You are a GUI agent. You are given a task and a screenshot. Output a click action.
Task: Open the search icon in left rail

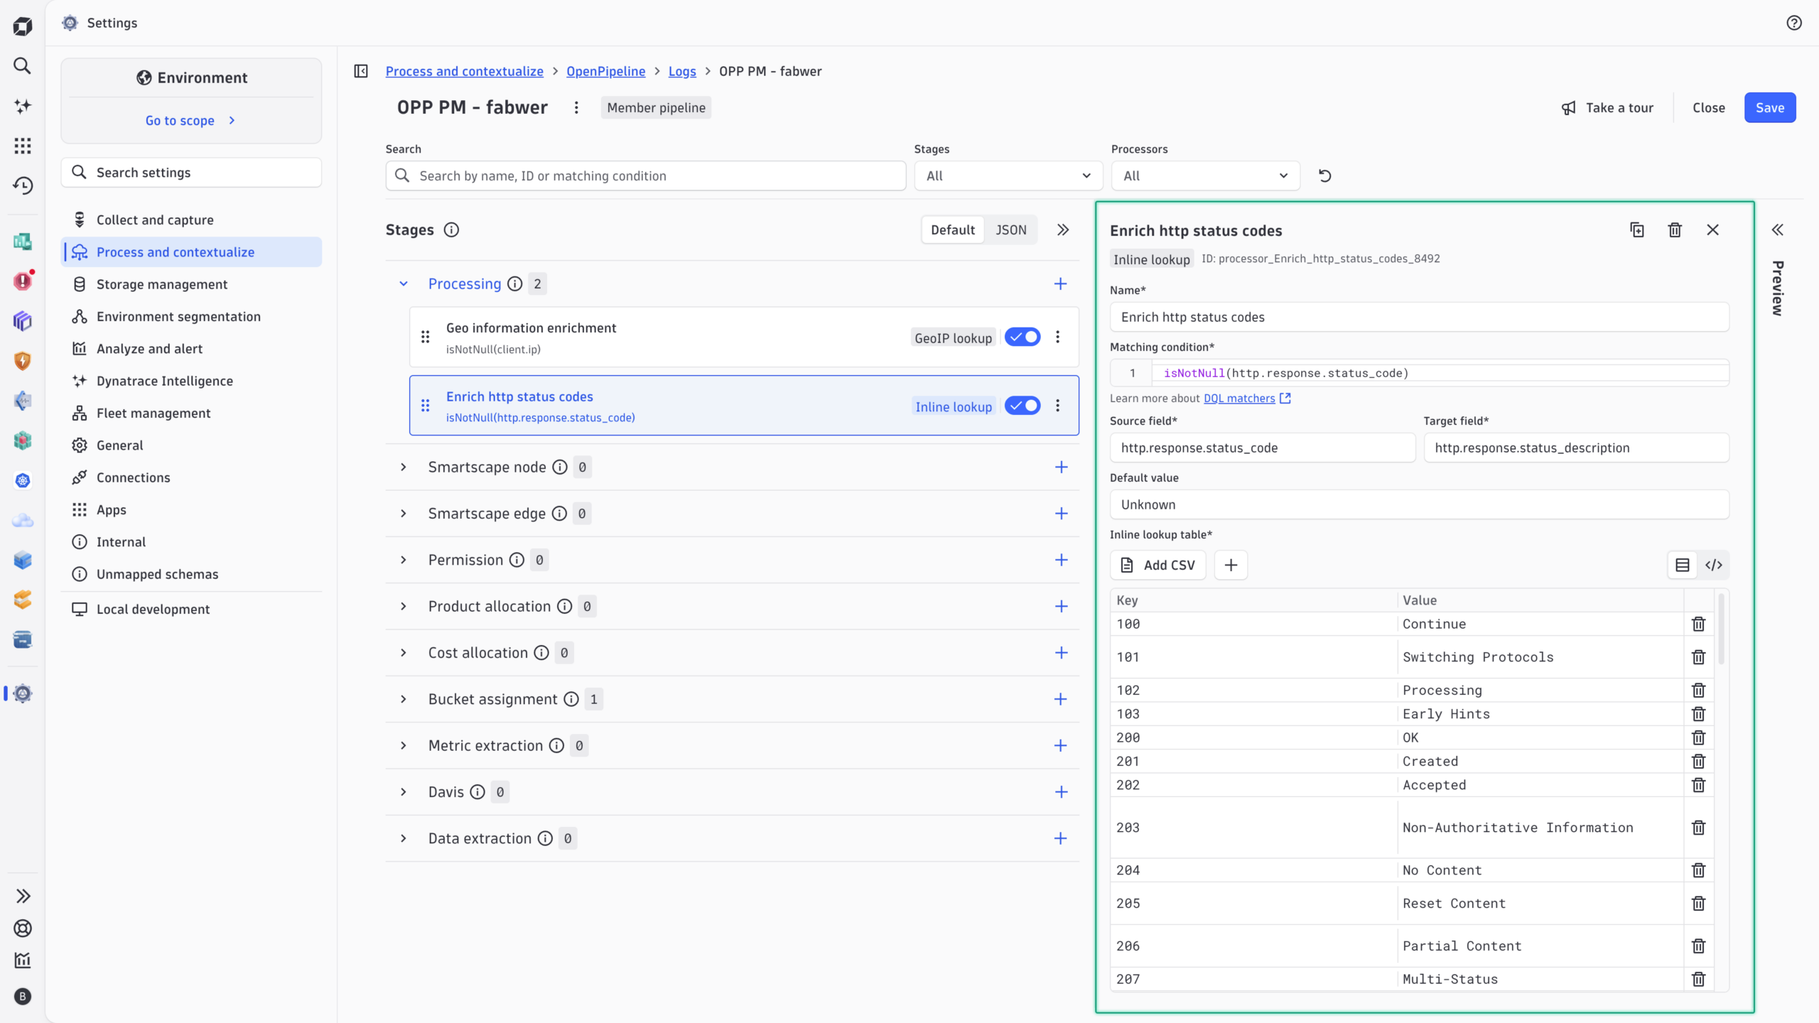click(23, 66)
